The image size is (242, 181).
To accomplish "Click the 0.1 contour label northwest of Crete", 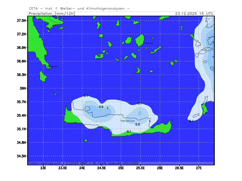I will (x=86, y=96).
